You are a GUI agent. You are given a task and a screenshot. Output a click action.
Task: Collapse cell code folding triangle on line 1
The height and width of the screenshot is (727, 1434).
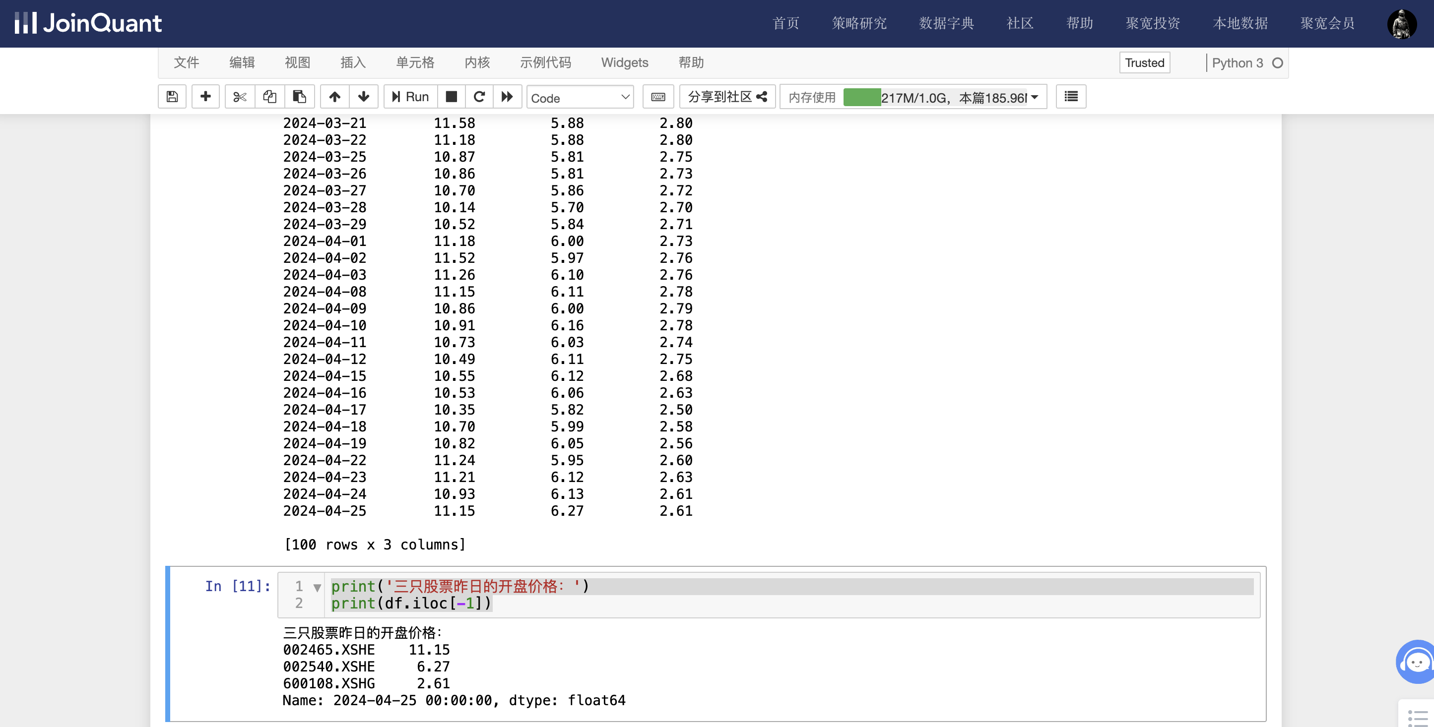317,587
